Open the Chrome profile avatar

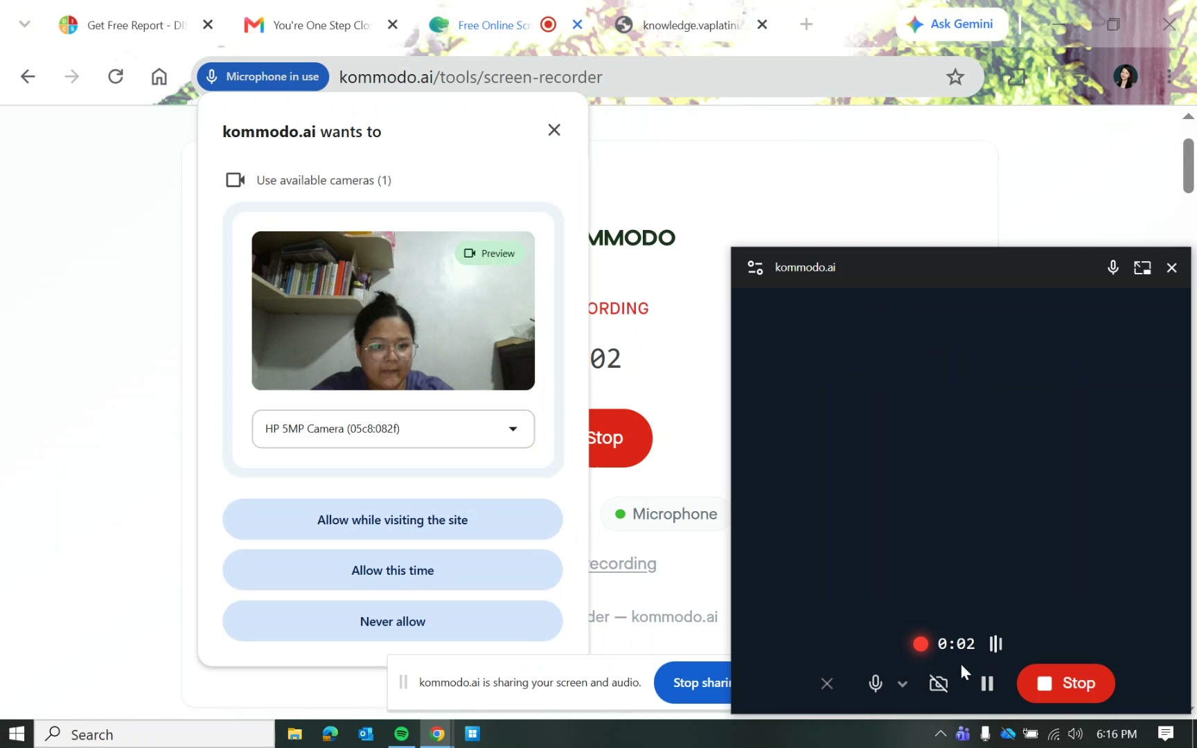1125,76
